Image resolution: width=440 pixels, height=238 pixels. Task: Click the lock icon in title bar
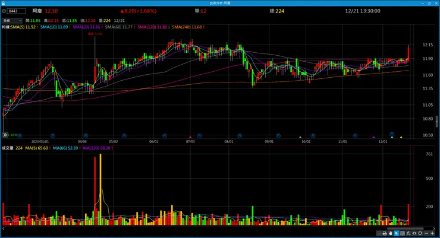(3, 3)
